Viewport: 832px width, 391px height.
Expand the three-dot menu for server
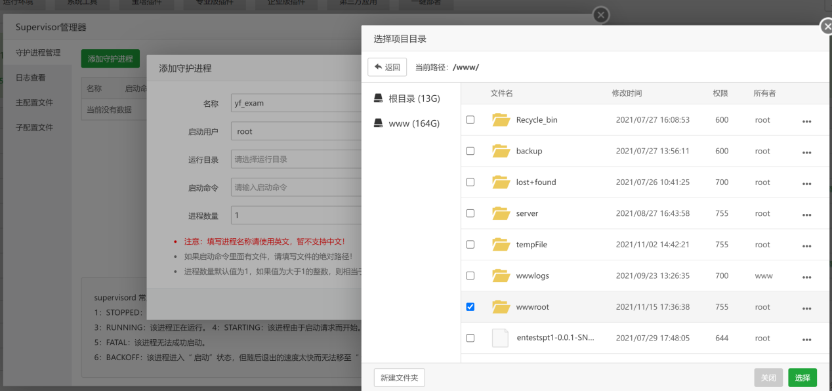(x=806, y=215)
